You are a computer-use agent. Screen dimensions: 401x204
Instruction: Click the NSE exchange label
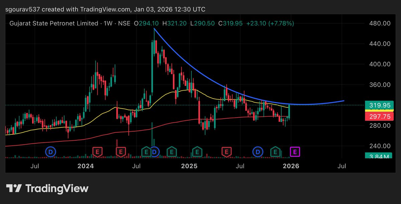tap(125, 24)
